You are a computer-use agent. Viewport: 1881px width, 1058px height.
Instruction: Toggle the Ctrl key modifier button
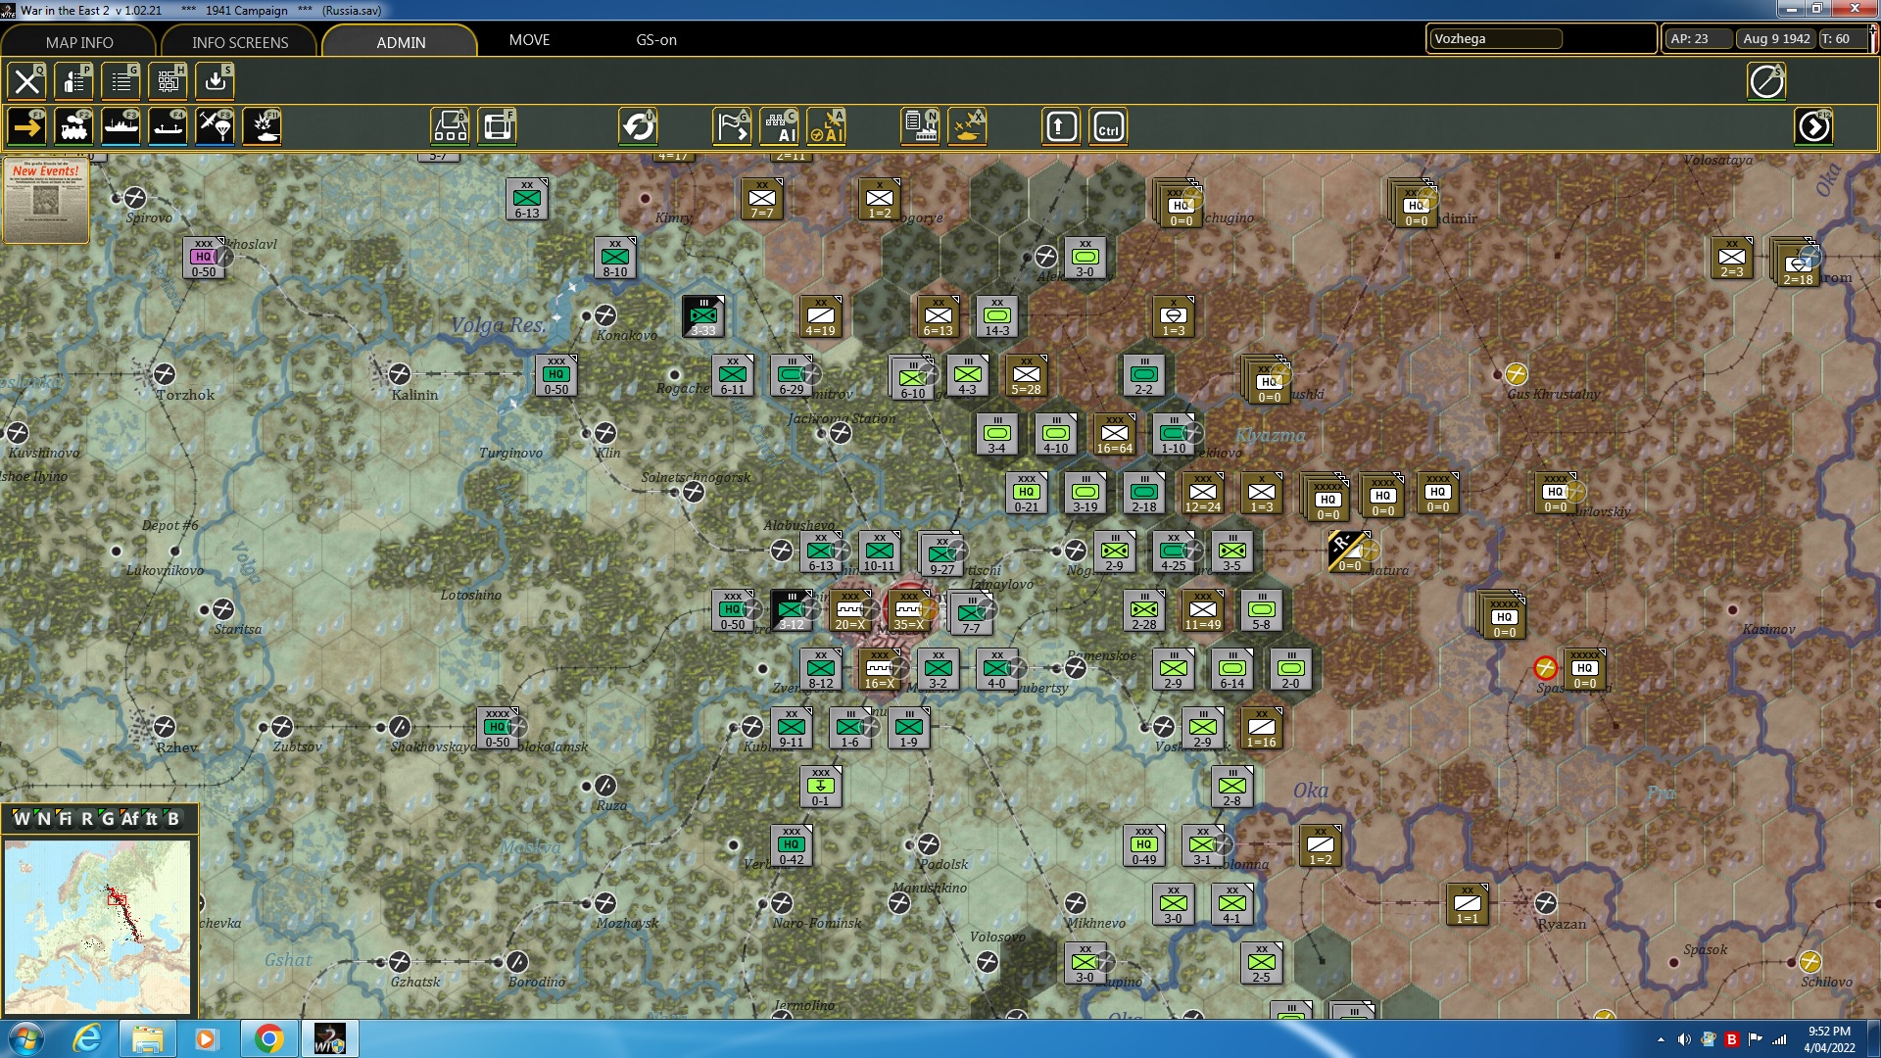1108,127
